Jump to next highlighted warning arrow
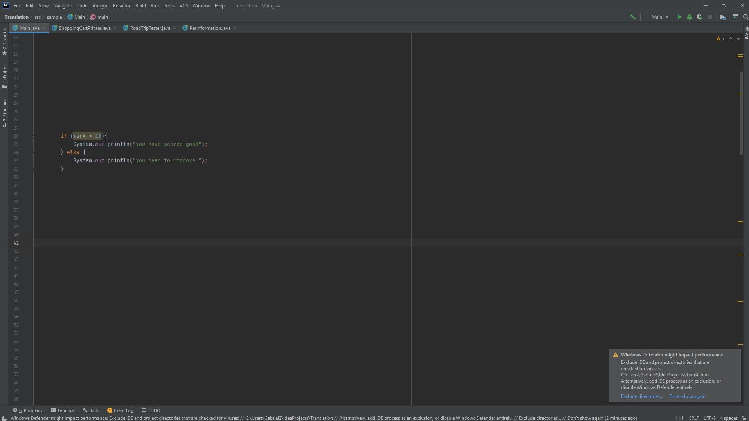Image resolution: width=749 pixels, height=421 pixels. point(738,38)
